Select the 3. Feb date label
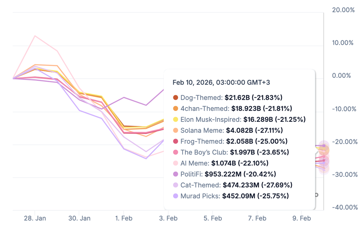This screenshot has width=364, height=229. point(168,218)
